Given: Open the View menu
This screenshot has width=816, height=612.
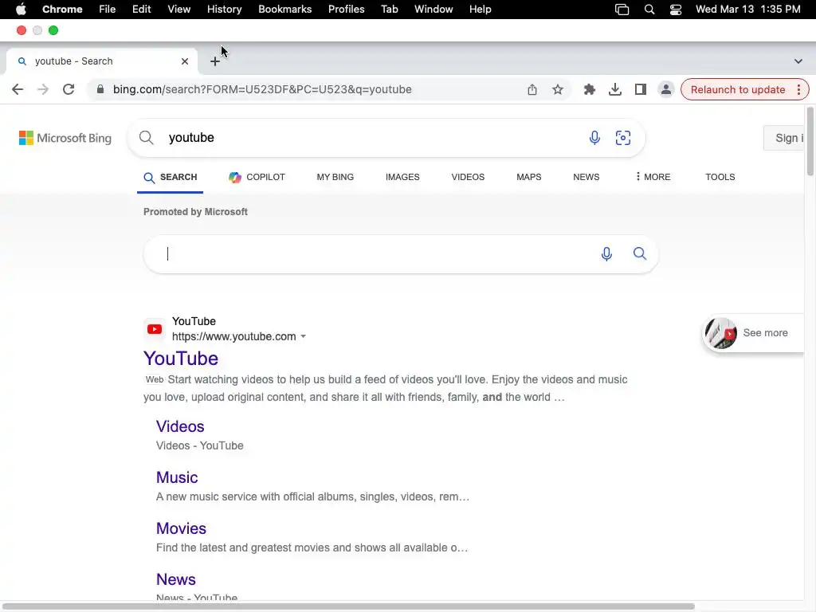Looking at the screenshot, I should [179, 10].
